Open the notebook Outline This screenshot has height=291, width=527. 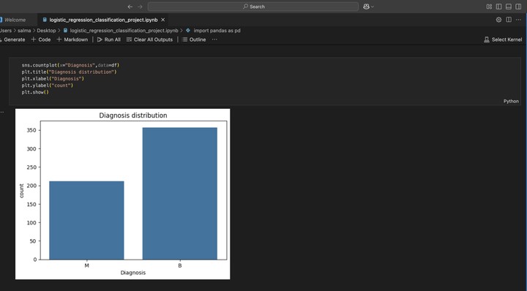point(194,39)
